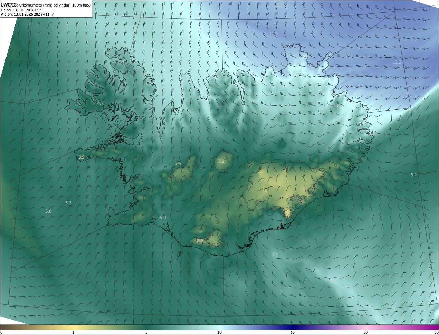
Task: Click the 2.9 value near Mýrdalsjökull
Action: 200,241
